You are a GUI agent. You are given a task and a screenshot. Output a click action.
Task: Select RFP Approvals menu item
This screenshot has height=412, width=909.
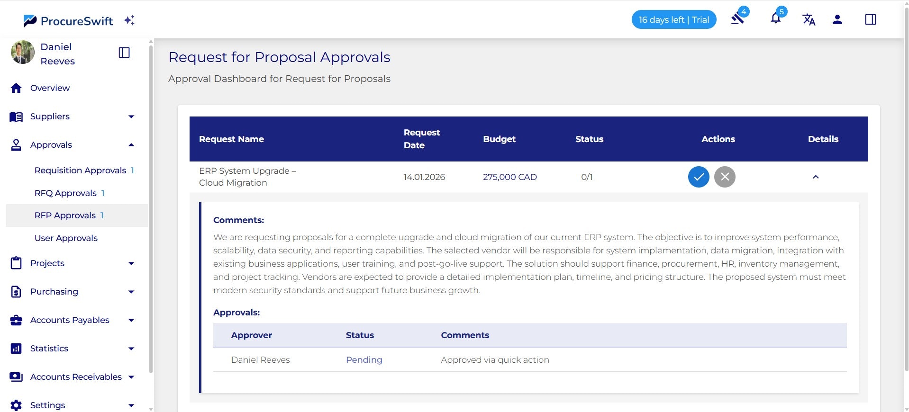[x=77, y=215]
